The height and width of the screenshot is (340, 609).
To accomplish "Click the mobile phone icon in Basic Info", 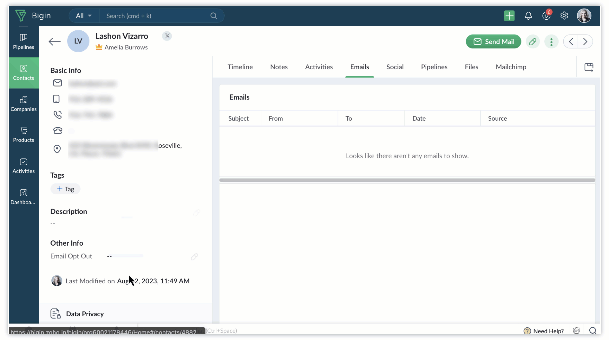I will point(56,99).
